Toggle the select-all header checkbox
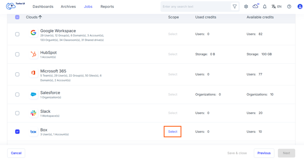 (x=17, y=17)
